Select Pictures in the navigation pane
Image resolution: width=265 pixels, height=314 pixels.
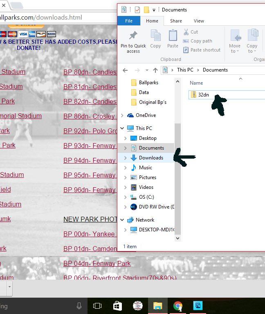point(147,177)
